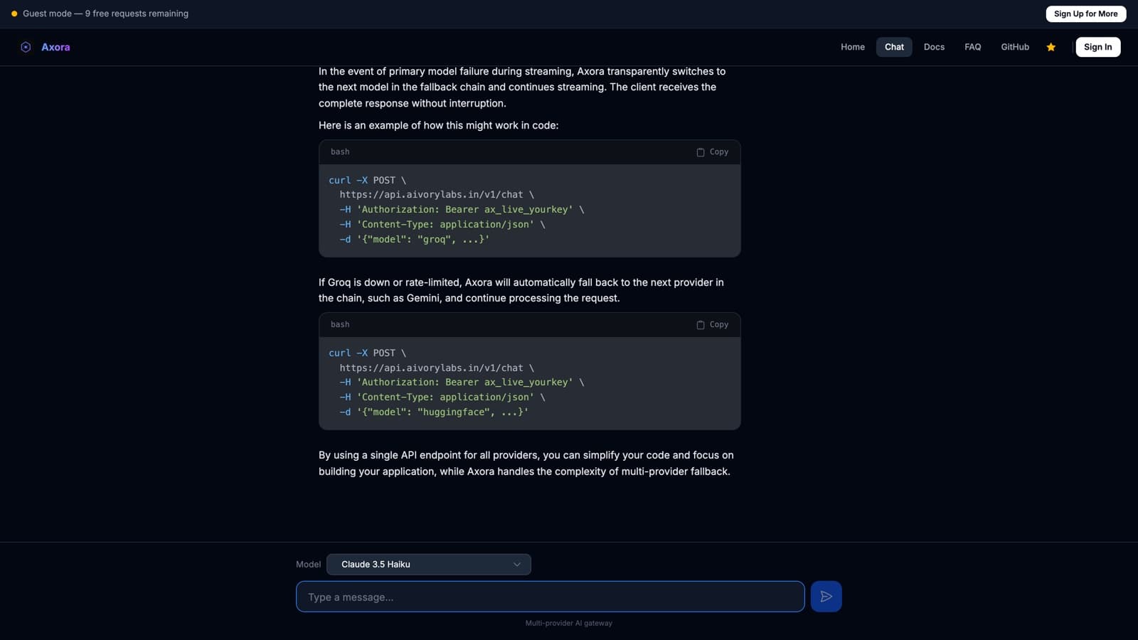Click the first block's Authorization Bearer line
Image resolution: width=1138 pixels, height=640 pixels.
pyautogui.click(x=462, y=210)
